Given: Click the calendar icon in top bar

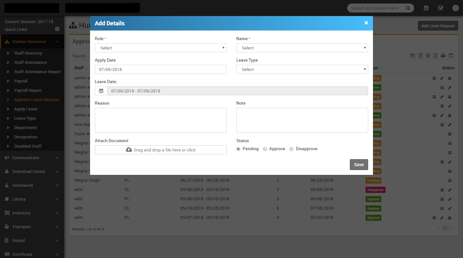Looking at the screenshot, I should (426, 8).
